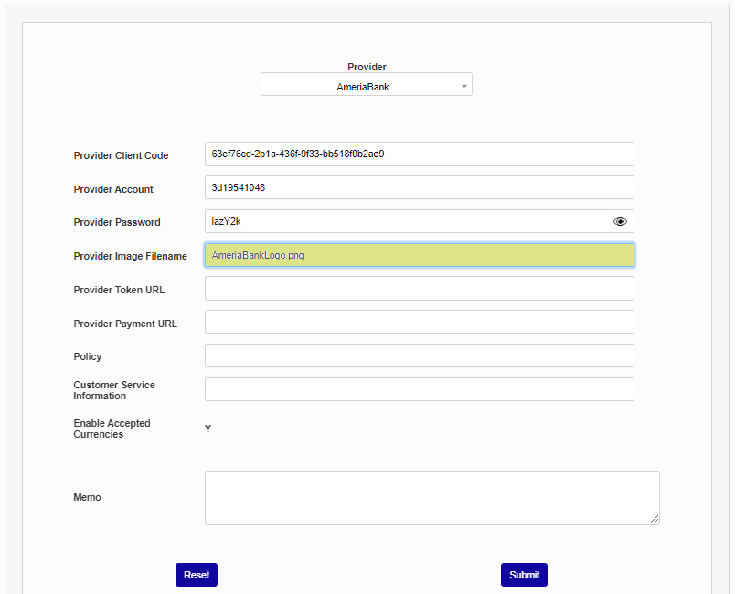This screenshot has width=735, height=594.
Task: Click inside the Memo text area
Action: (431, 497)
